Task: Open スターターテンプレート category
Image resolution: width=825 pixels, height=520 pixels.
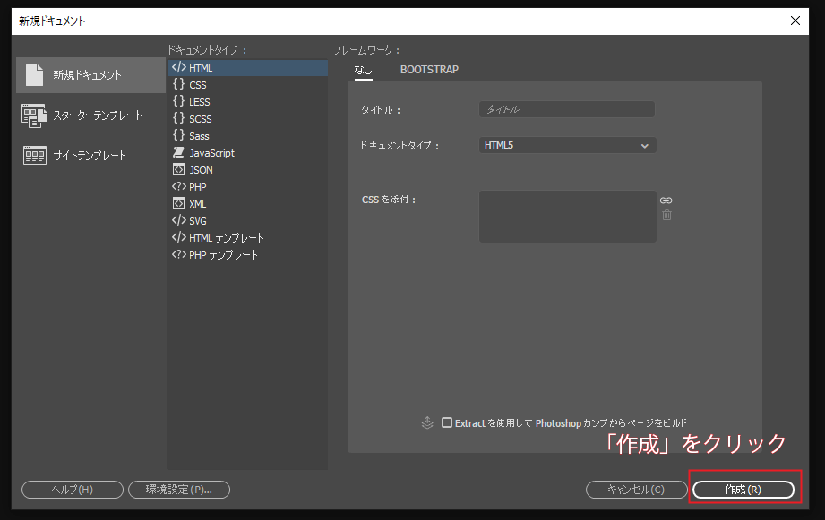Action: pos(90,115)
